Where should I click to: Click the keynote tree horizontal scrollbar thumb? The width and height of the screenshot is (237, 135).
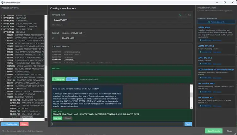tap(13, 120)
